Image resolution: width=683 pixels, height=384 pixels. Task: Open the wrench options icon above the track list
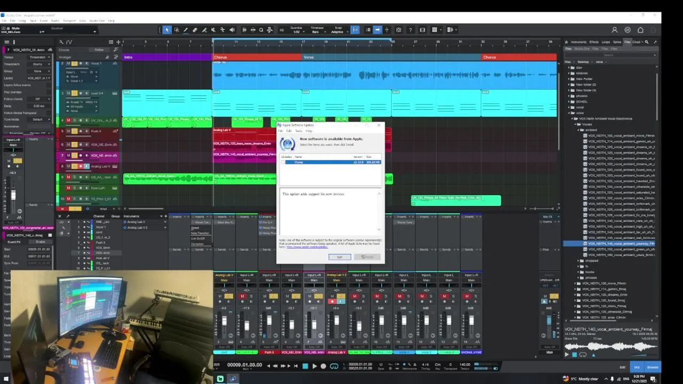pos(61,42)
